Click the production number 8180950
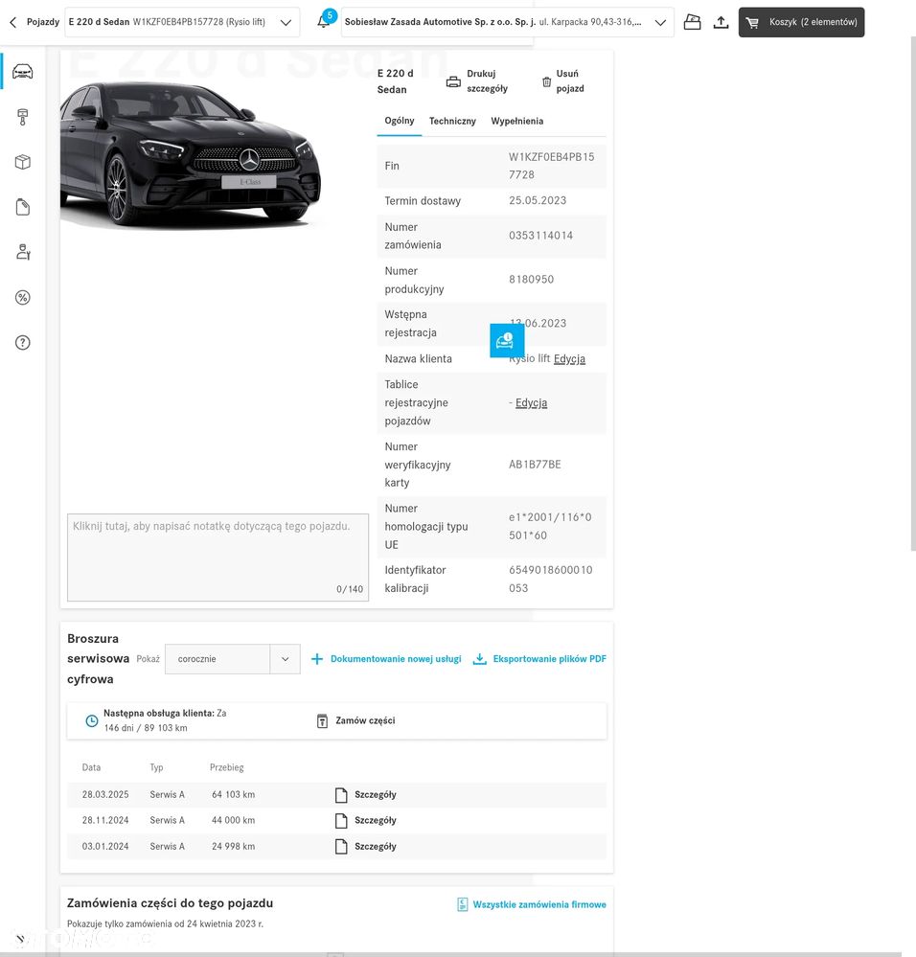916x957 pixels. coord(531,280)
